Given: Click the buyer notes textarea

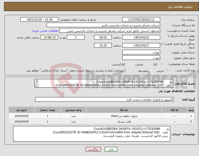Looking at the screenshot, I should (x=92, y=134).
